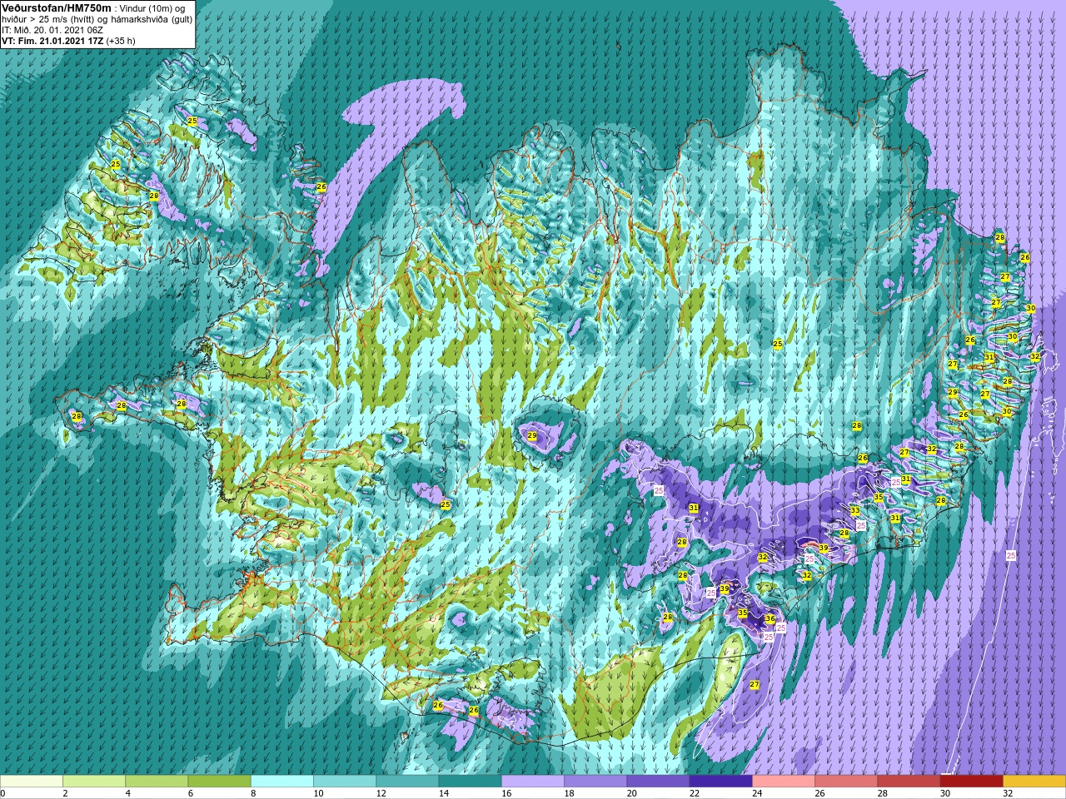Pick the brick red 28–30 legend swatch
Viewport: 1066px width, 799px height.
909,782
